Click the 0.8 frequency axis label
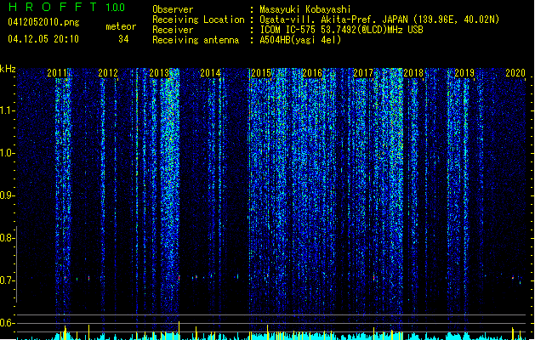Viewport: 535px width, 340px height. tap(7, 238)
